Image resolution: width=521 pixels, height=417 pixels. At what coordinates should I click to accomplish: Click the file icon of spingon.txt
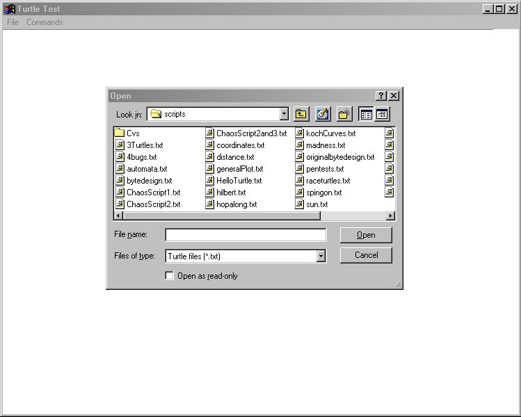[x=299, y=193]
